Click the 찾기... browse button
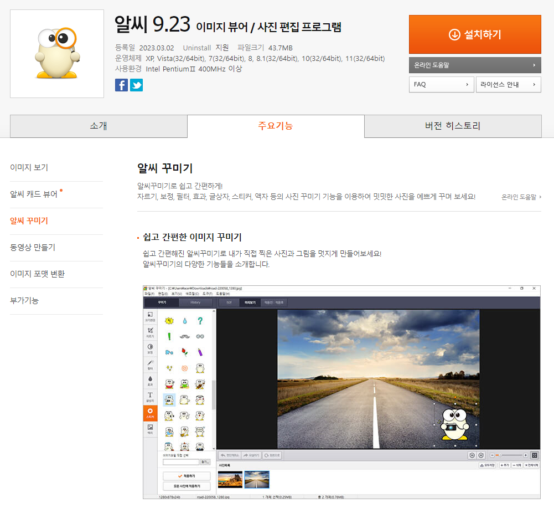The height and width of the screenshot is (513, 554). pyautogui.click(x=205, y=462)
